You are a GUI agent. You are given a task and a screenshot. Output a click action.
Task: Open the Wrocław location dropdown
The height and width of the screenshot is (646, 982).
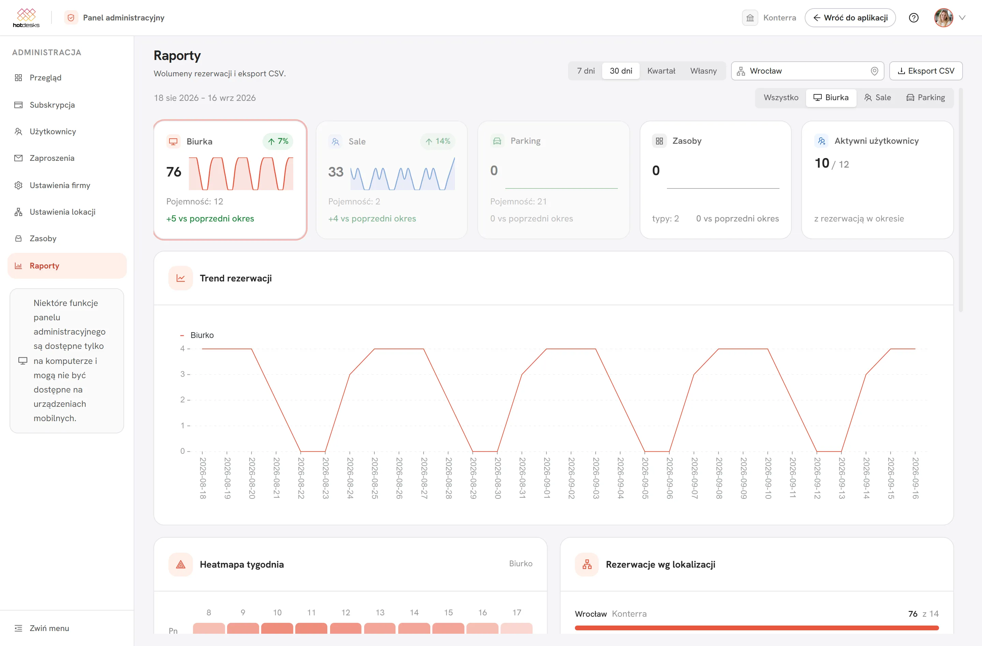807,71
